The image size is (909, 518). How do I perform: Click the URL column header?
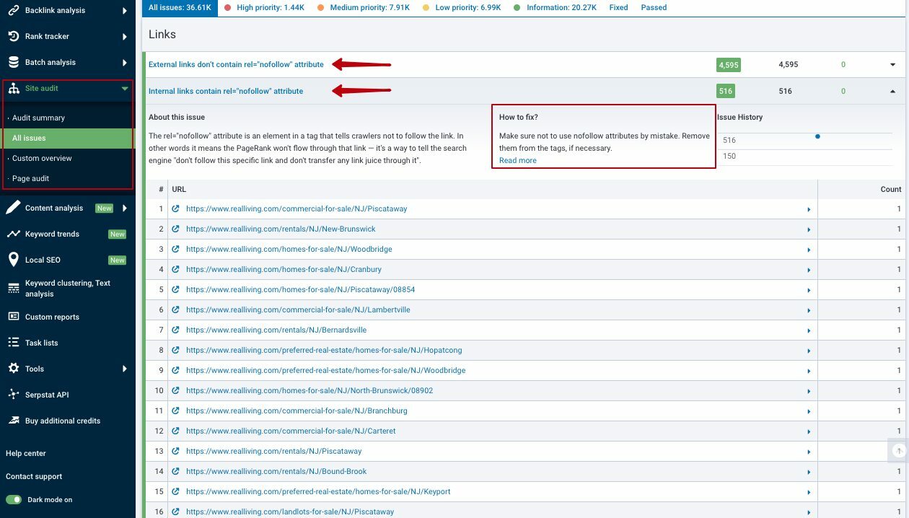[x=179, y=189]
